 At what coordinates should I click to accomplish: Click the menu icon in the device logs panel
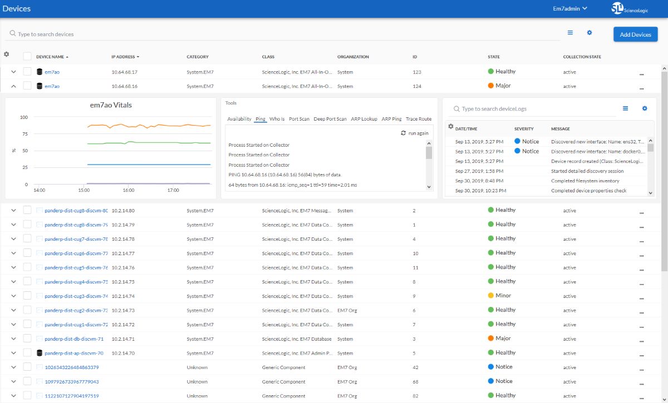pos(625,108)
